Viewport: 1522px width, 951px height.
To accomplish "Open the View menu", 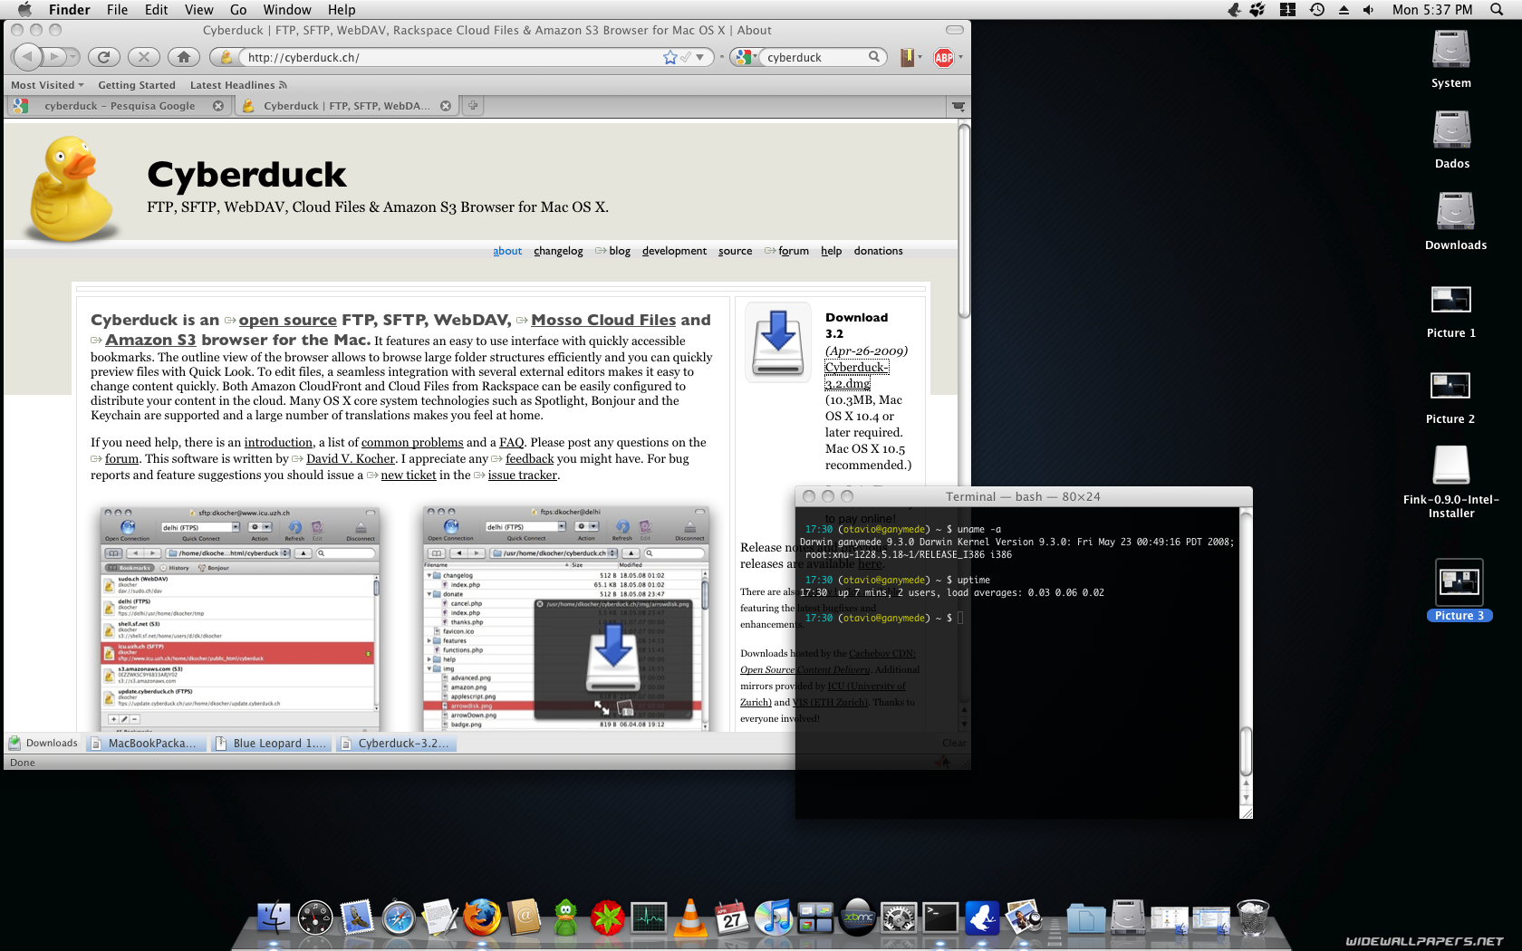I will [x=199, y=10].
